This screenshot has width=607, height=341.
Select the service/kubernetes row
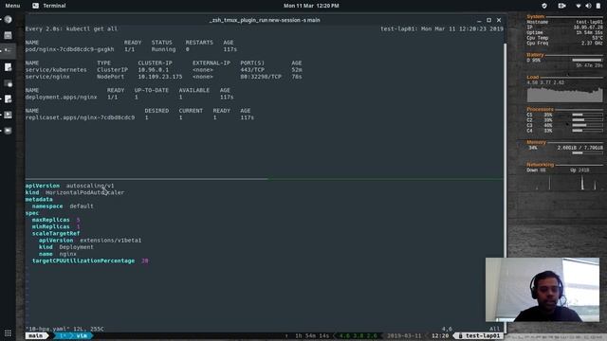tap(164, 70)
